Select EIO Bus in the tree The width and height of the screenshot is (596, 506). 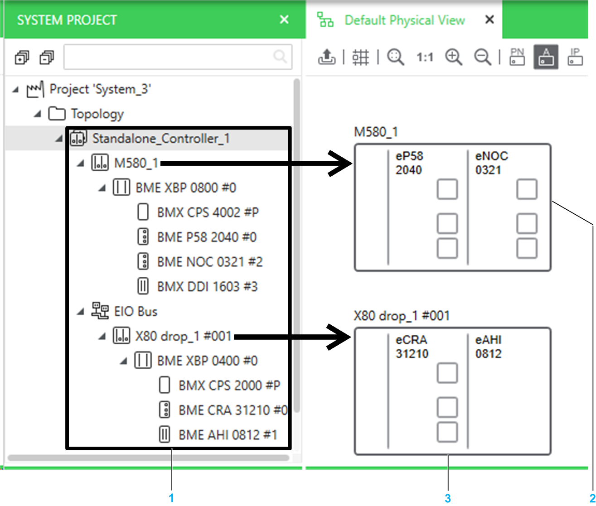point(136,311)
